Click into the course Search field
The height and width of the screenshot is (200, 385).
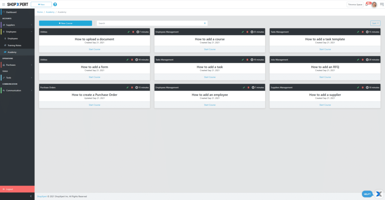[x=150, y=23]
